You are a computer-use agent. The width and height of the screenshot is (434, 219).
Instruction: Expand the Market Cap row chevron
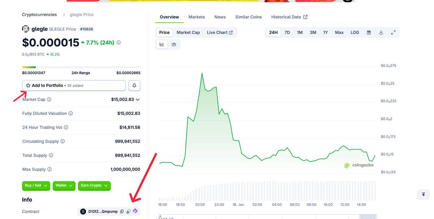click(x=137, y=99)
